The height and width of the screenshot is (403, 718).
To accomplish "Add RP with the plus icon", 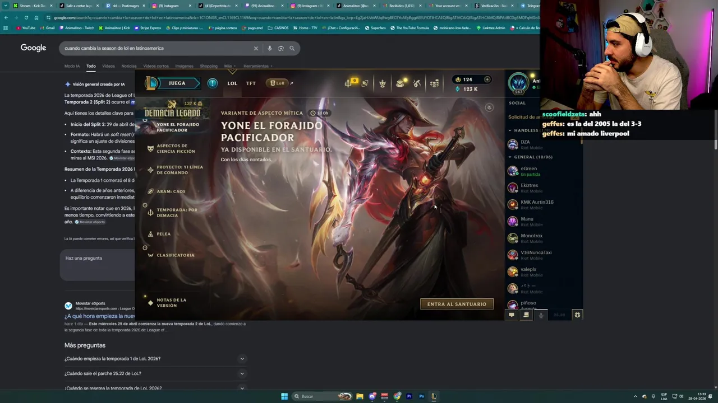I will (x=487, y=79).
